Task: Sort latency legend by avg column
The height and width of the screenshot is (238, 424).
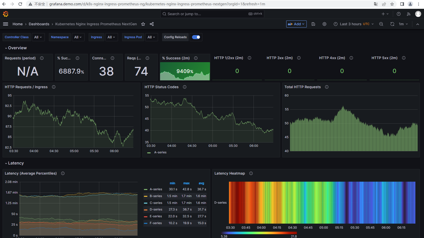Action: [x=201, y=183]
